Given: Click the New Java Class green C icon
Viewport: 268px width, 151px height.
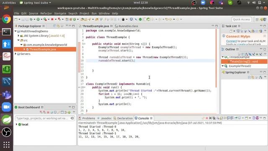Looking at the screenshot, I should point(75,19).
